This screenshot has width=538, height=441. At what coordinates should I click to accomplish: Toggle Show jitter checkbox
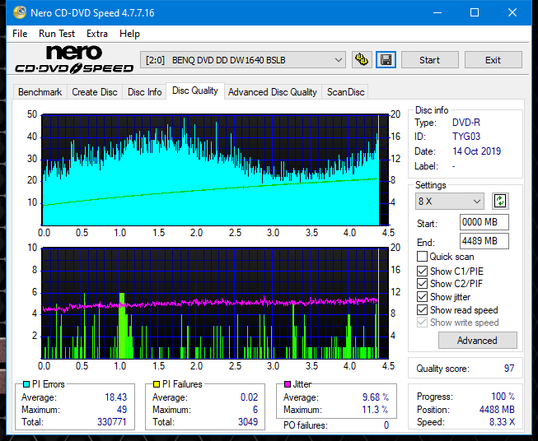pyautogui.click(x=422, y=297)
